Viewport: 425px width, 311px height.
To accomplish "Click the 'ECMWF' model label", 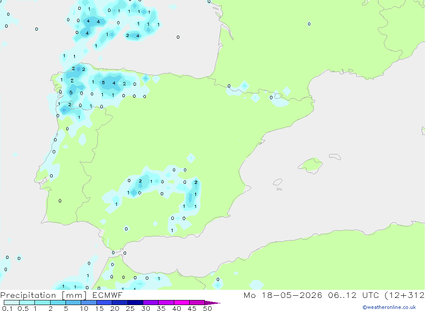I will pyautogui.click(x=108, y=295).
